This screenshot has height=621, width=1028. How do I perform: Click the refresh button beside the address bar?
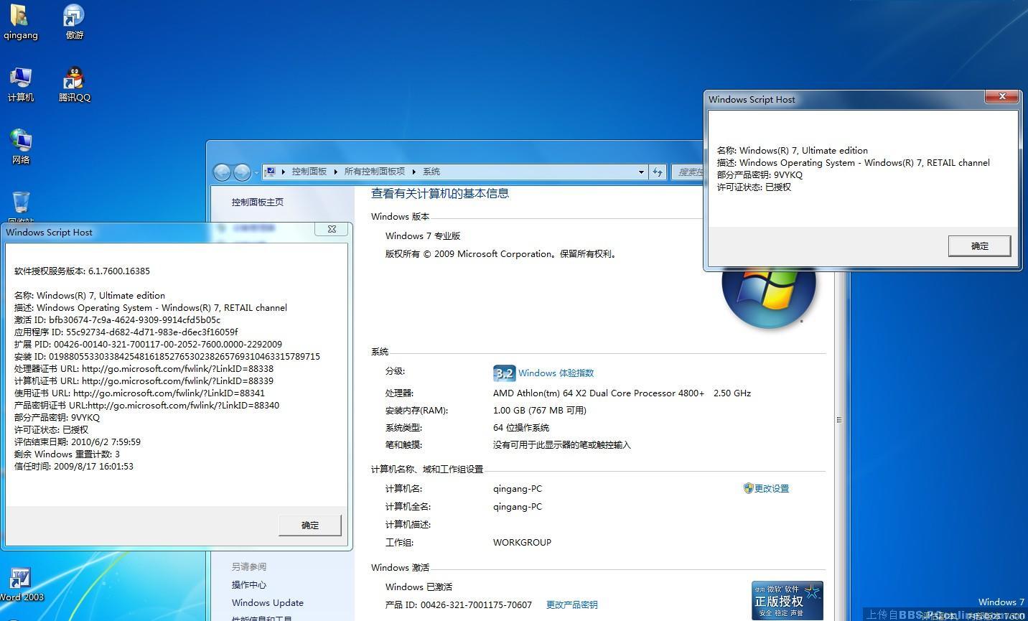click(x=657, y=172)
